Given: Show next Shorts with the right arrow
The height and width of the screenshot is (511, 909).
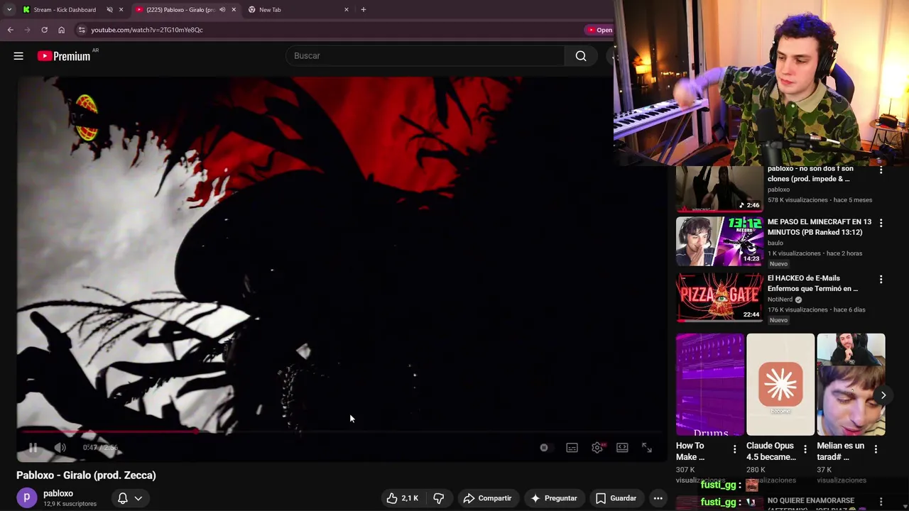Looking at the screenshot, I should (x=883, y=395).
